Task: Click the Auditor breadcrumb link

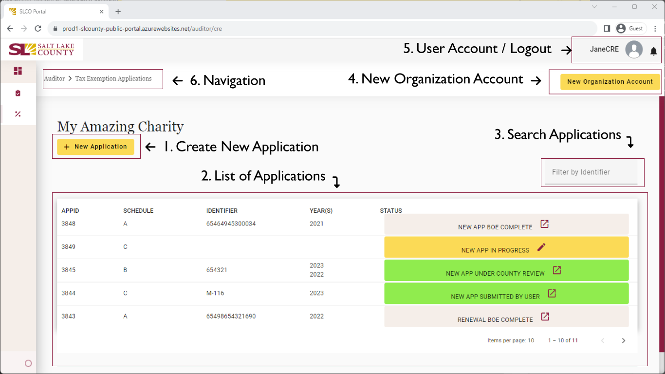Action: click(x=54, y=78)
